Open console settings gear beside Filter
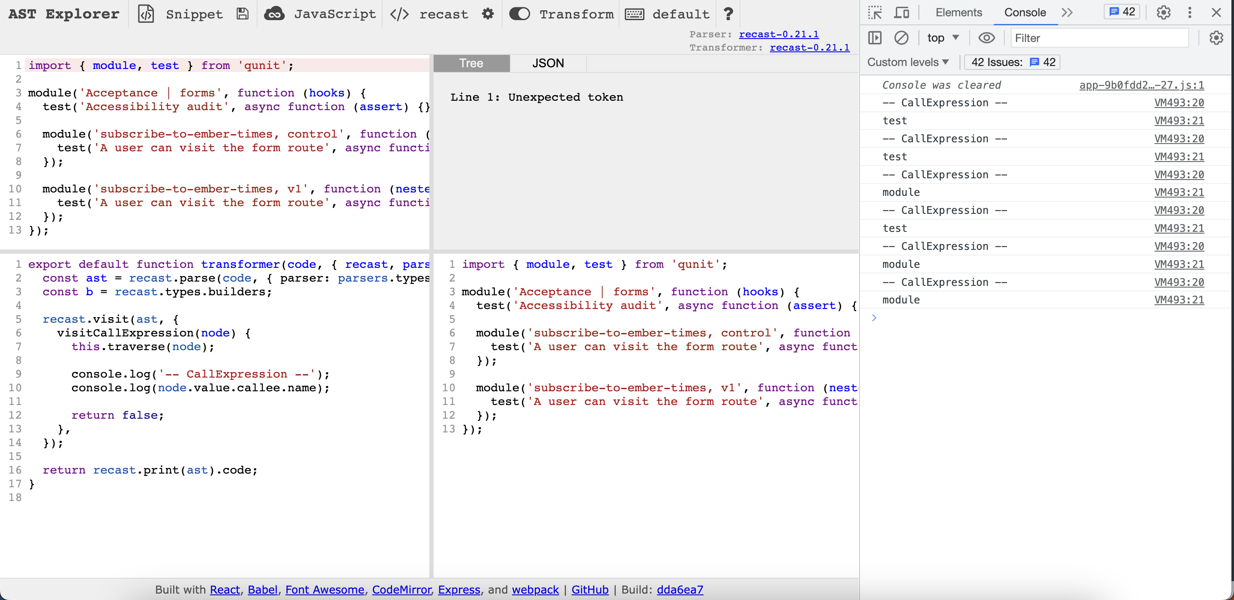This screenshot has height=600, width=1234. pos(1216,38)
